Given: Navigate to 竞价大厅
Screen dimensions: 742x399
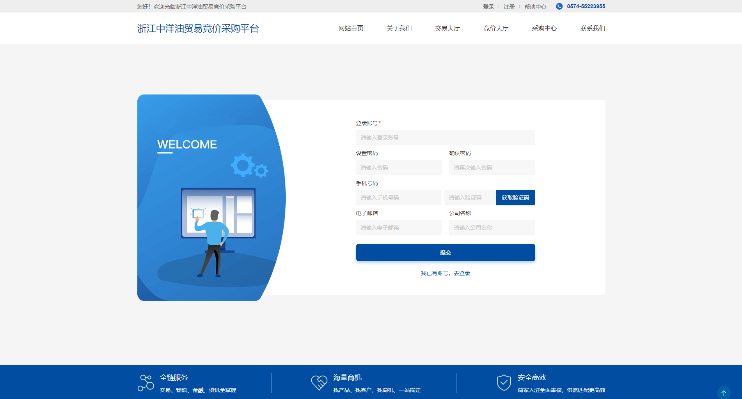Looking at the screenshot, I should pos(496,28).
